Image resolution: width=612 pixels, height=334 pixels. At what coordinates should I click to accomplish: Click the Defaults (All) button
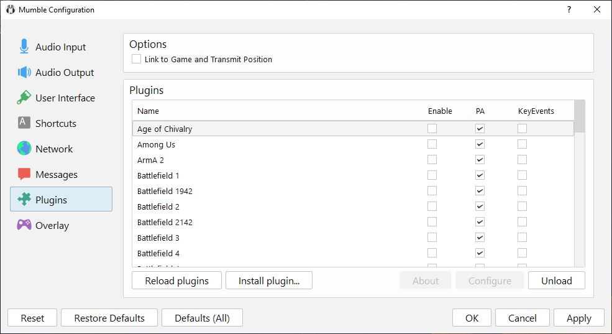click(202, 318)
